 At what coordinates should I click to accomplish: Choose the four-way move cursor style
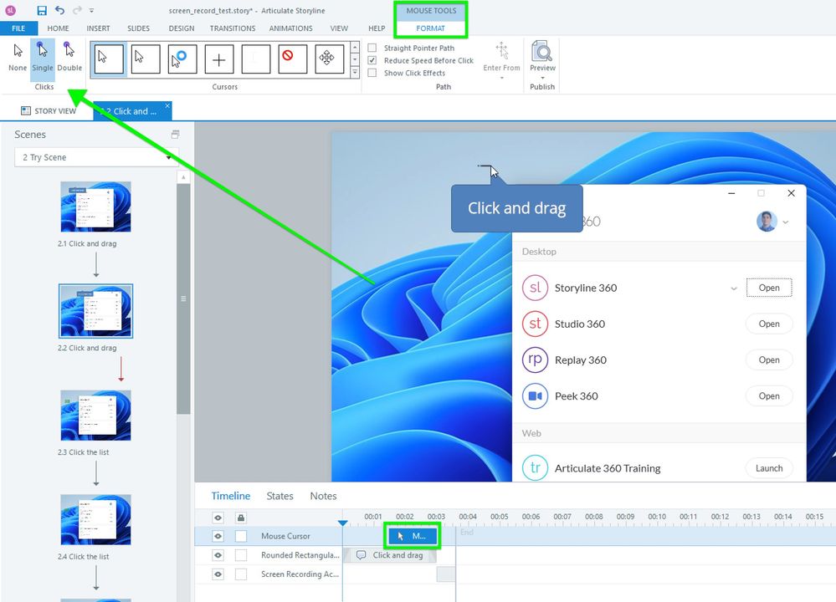click(329, 59)
